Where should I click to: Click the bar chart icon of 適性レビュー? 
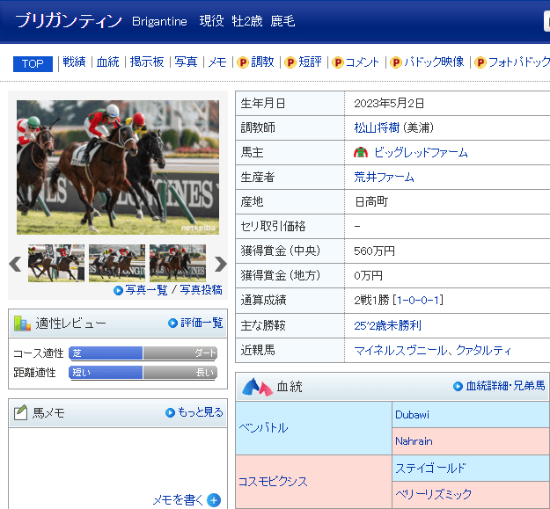coord(22,323)
